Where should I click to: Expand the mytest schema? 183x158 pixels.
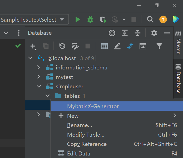tap(39, 77)
